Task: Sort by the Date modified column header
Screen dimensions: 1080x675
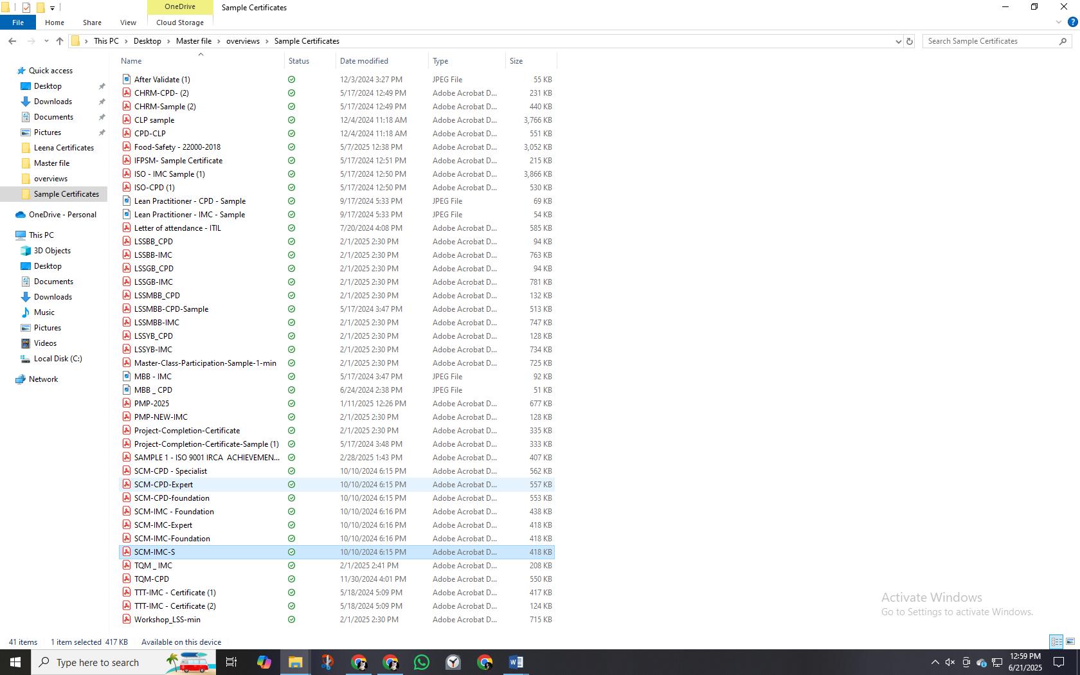Action: pyautogui.click(x=382, y=61)
